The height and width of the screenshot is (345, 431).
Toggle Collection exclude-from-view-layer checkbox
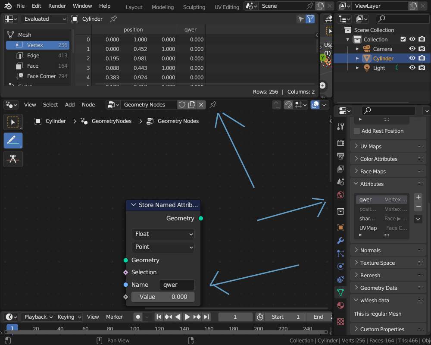(x=403, y=39)
